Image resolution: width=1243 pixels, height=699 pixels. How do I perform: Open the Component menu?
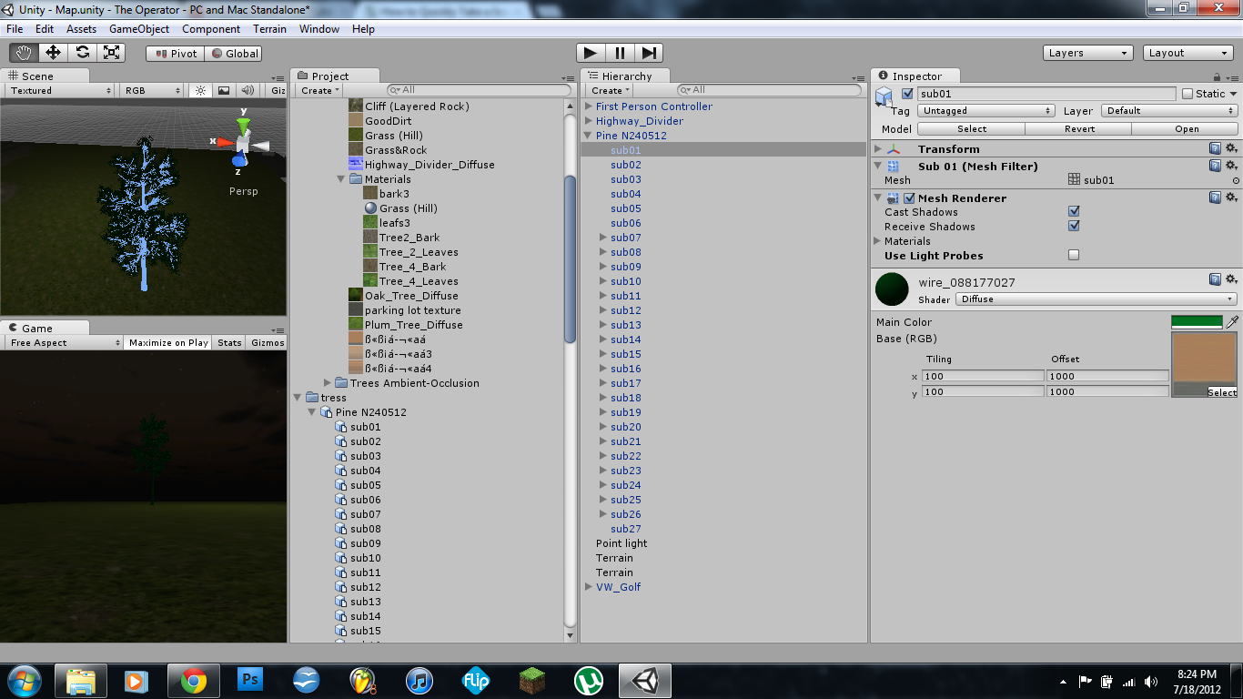pos(211,28)
